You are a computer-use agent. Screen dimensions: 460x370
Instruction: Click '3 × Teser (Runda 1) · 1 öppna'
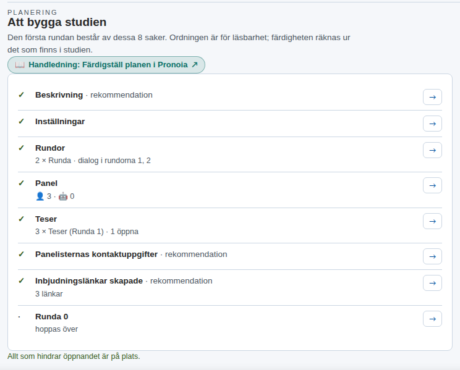pyautogui.click(x=87, y=232)
